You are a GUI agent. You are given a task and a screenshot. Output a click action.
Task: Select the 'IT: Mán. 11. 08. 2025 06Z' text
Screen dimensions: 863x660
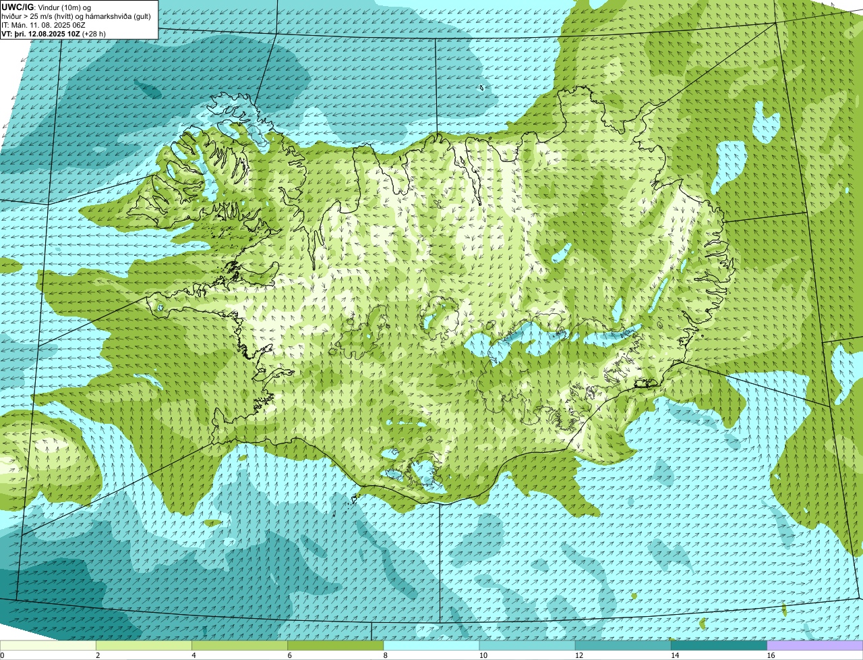click(x=44, y=25)
